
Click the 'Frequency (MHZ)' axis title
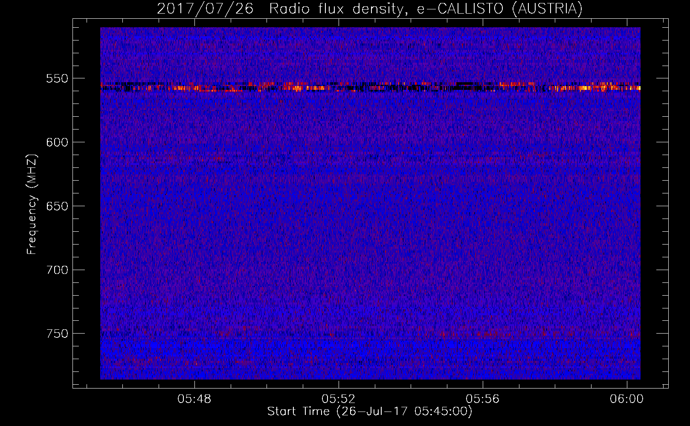point(32,204)
